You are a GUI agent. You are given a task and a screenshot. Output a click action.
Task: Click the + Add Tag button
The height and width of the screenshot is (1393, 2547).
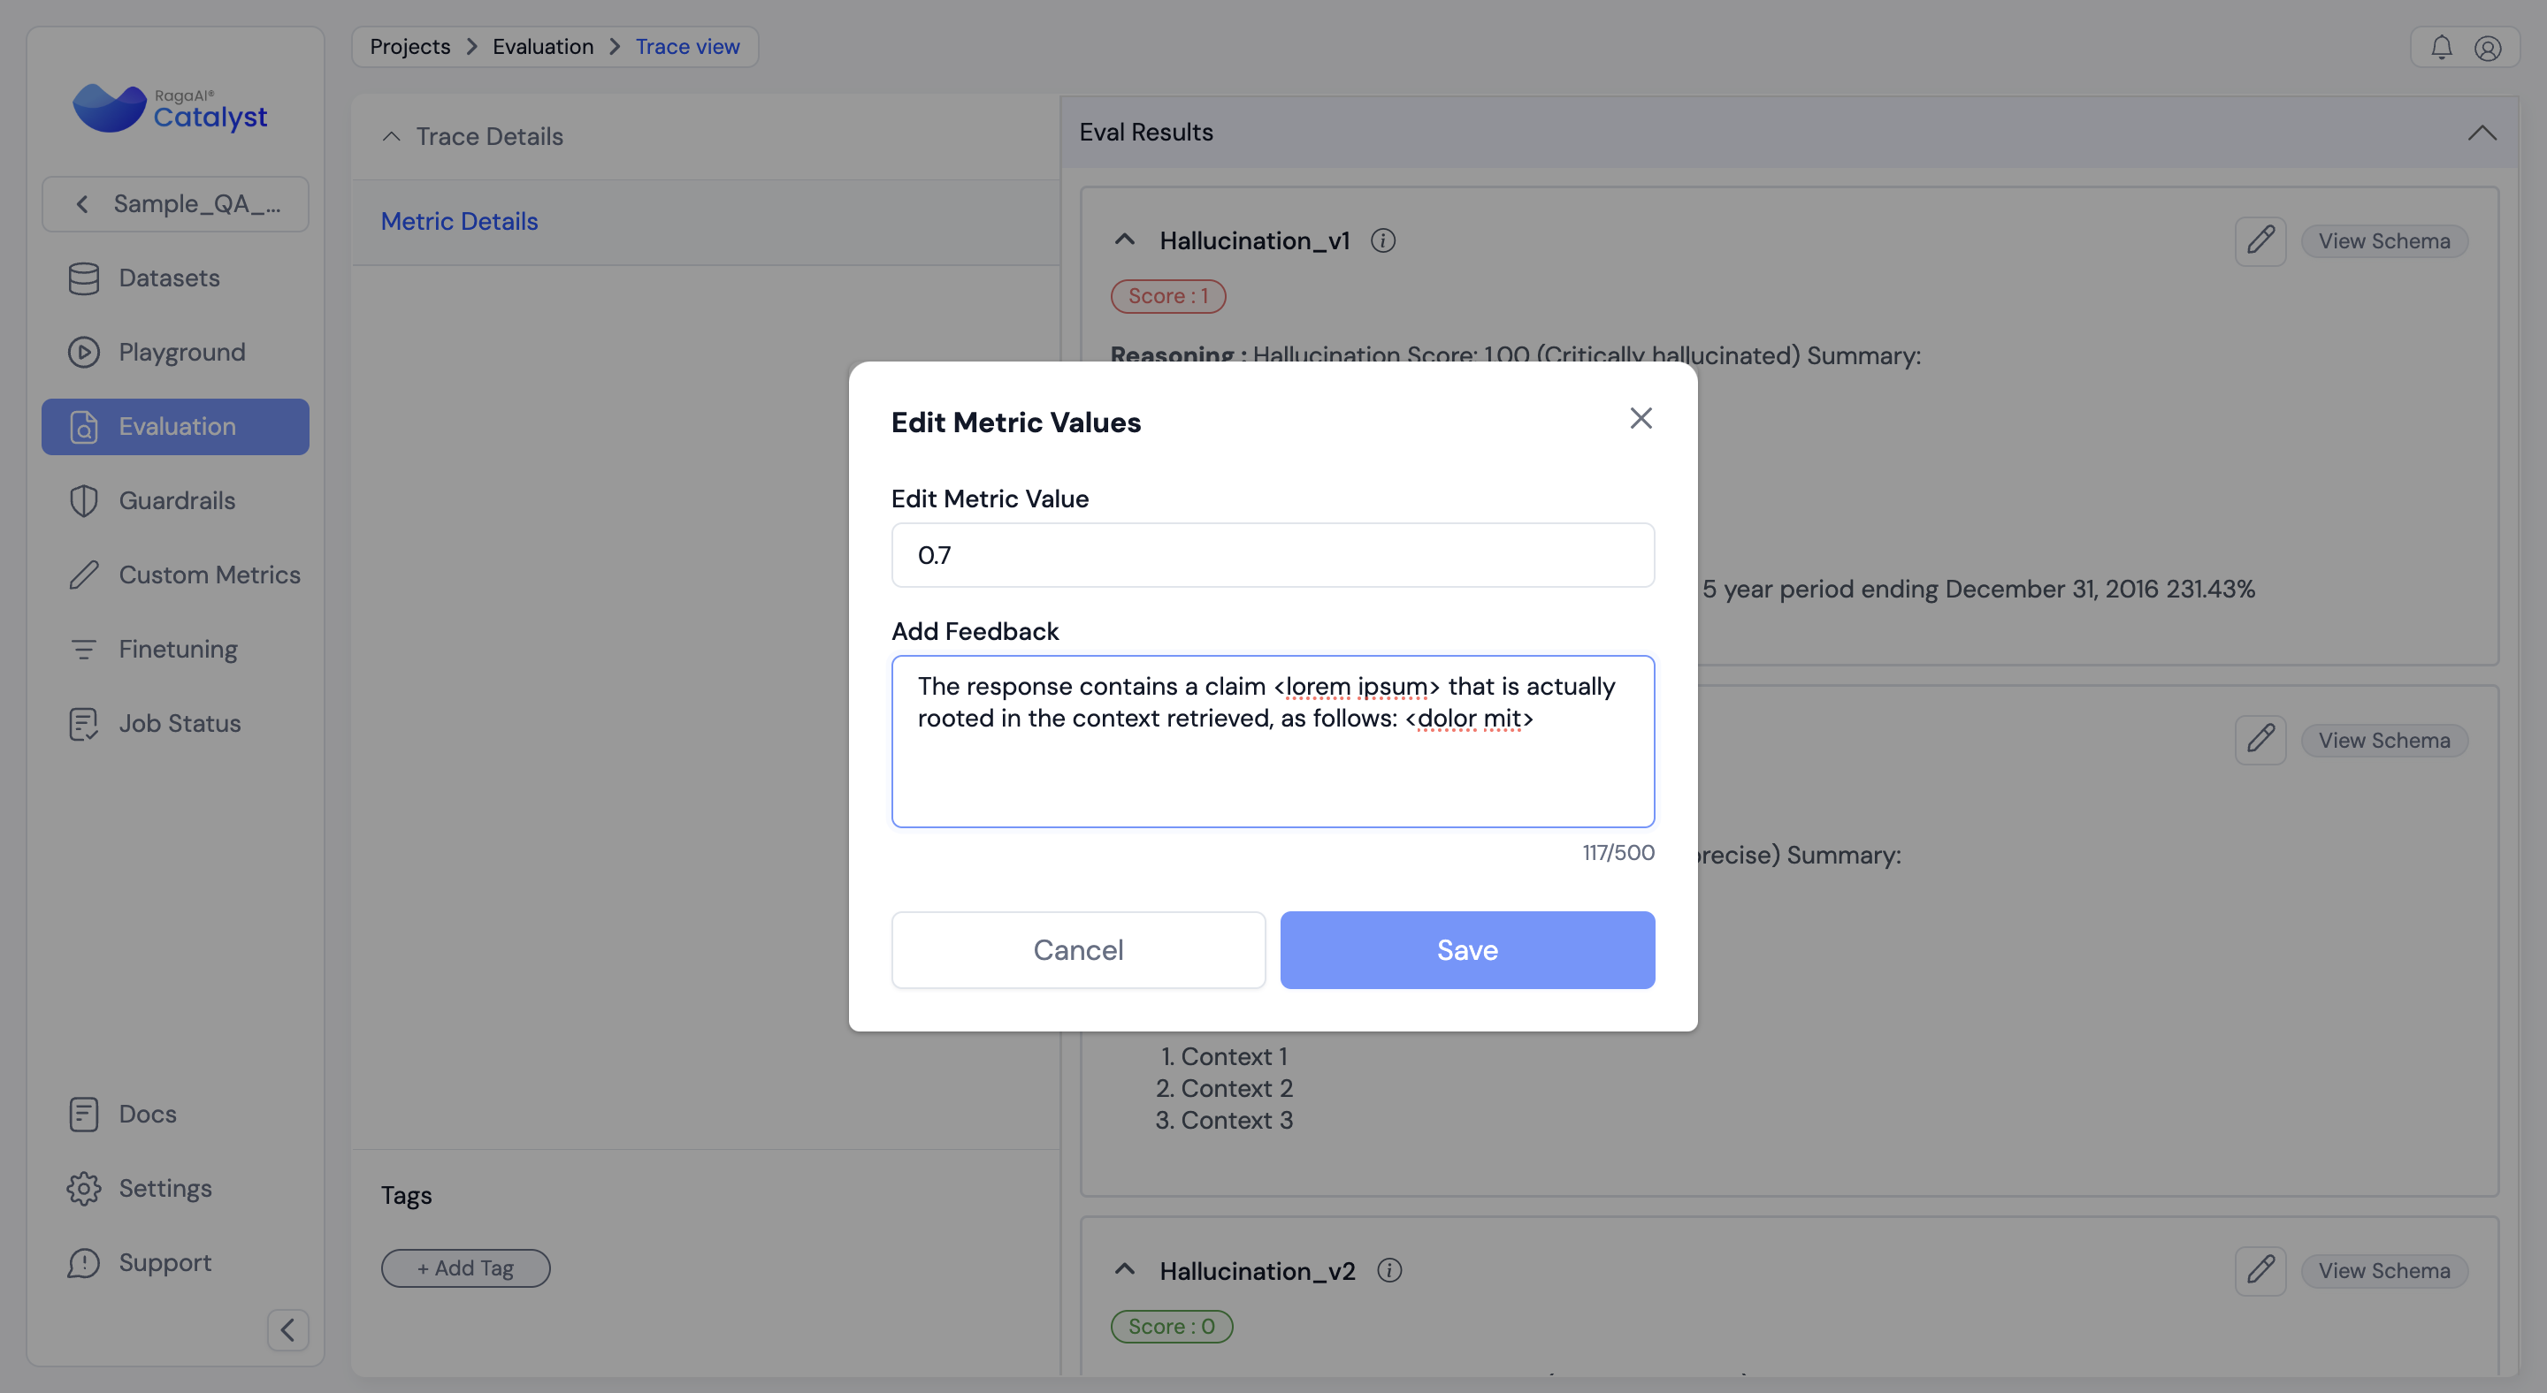pos(466,1268)
